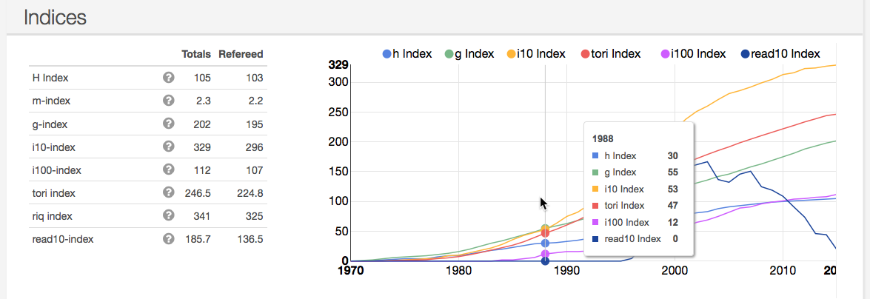The image size is (870, 299).
Task: Click the i10-index question mark icon
Action: (168, 147)
